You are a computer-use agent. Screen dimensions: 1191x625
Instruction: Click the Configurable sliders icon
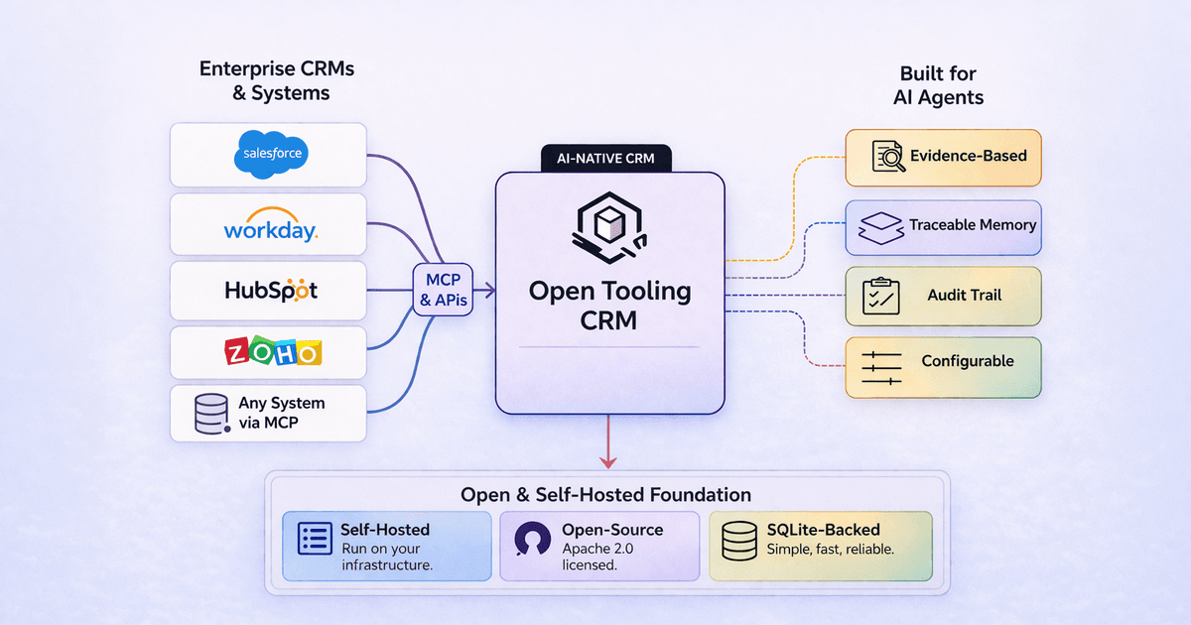(x=881, y=367)
